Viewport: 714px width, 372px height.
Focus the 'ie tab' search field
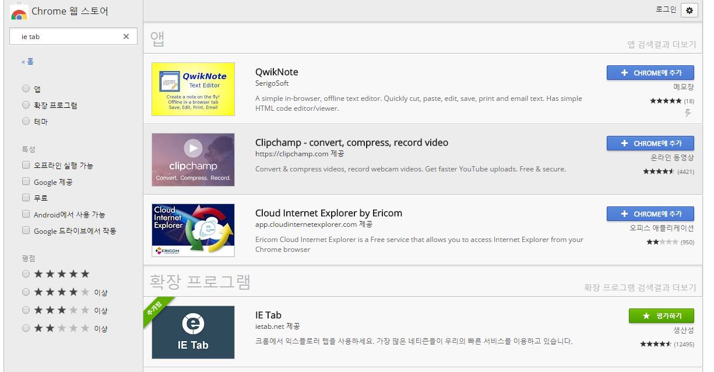point(73,36)
